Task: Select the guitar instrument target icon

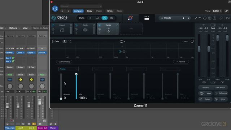Action: coord(97,18)
